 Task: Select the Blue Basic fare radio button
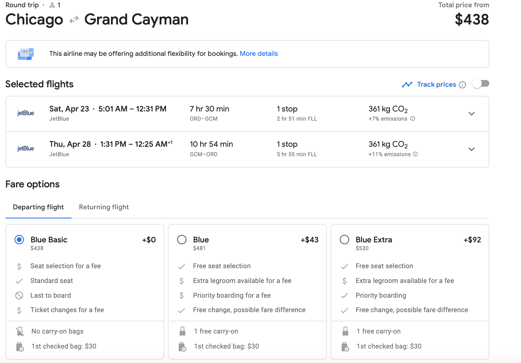(x=19, y=240)
